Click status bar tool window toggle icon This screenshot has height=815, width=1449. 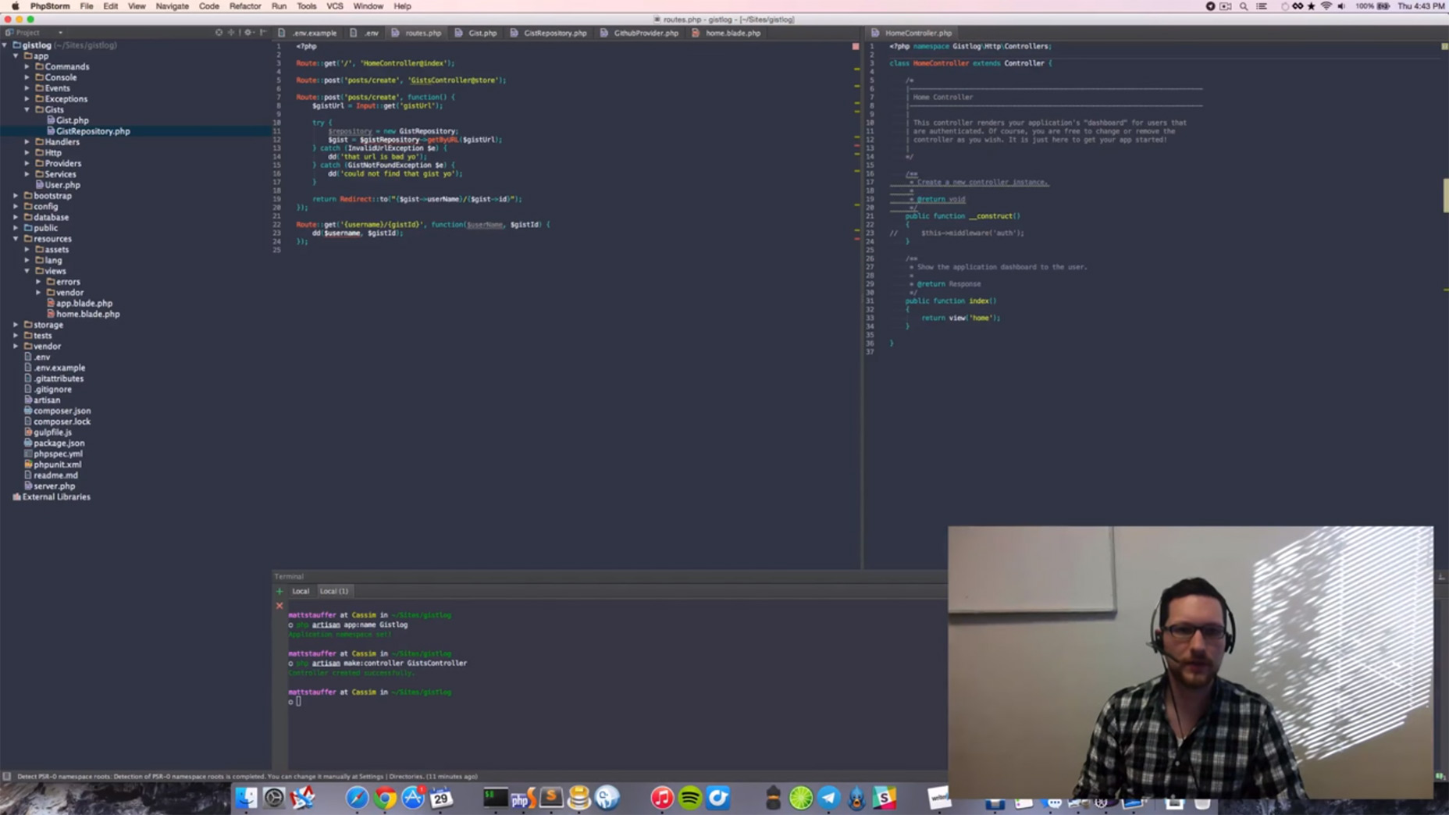tap(7, 777)
